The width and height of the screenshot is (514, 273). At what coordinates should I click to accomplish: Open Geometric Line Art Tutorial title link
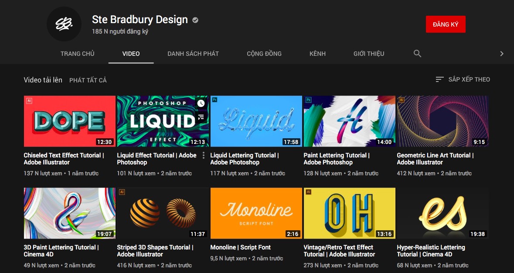[436, 159]
